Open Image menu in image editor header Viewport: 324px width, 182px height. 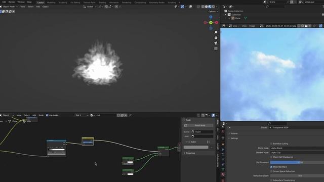[252, 26]
